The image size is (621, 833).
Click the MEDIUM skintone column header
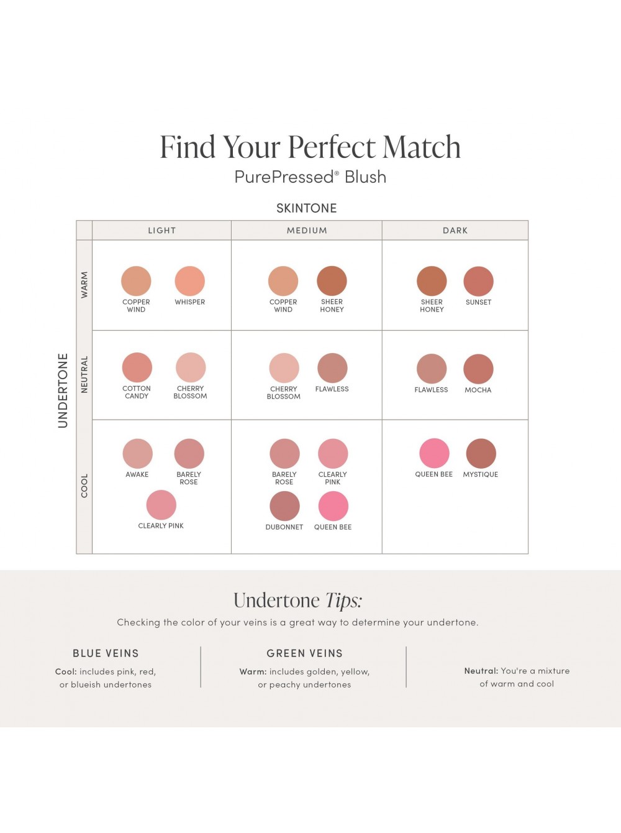point(307,231)
